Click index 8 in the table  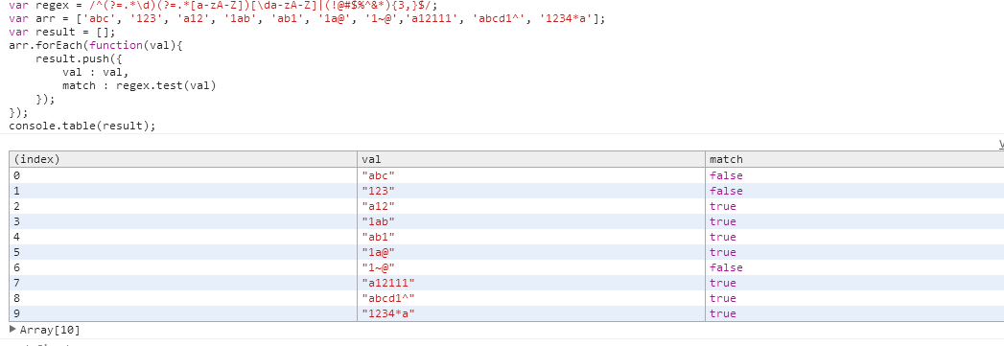pos(183,298)
